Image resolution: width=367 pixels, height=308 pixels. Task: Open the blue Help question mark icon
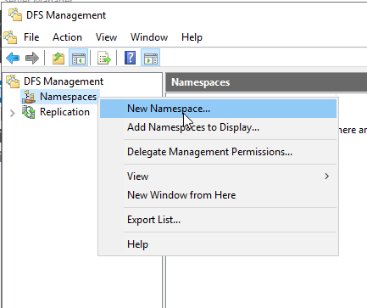pos(130,58)
